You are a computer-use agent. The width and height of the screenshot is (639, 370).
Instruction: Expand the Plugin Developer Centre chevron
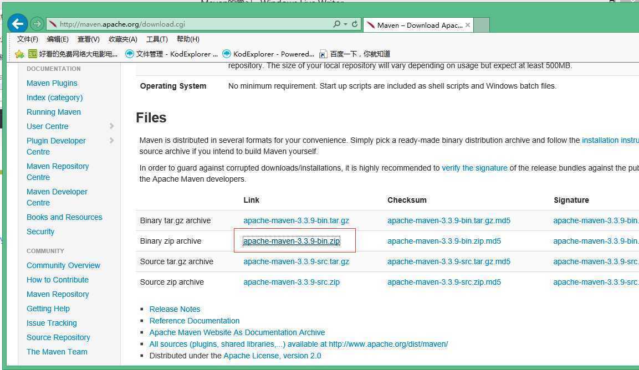[111, 141]
